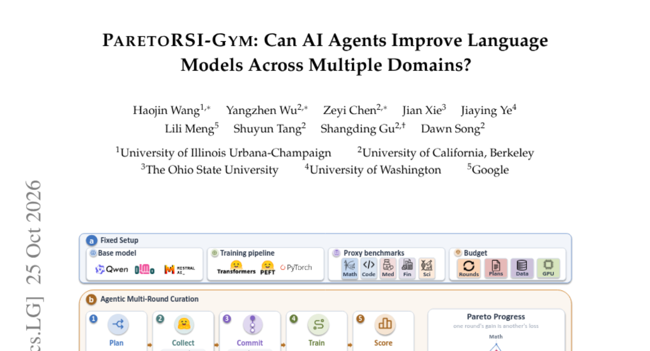Click 'University of Illinois Urbana-Champaign' affiliation
This screenshot has height=351, width=650.
click(226, 153)
